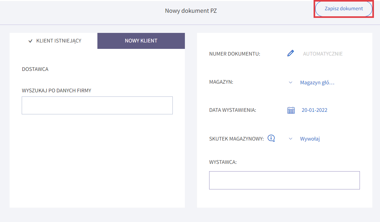
Task: Click into the Wystawca text box
Action: (x=284, y=180)
